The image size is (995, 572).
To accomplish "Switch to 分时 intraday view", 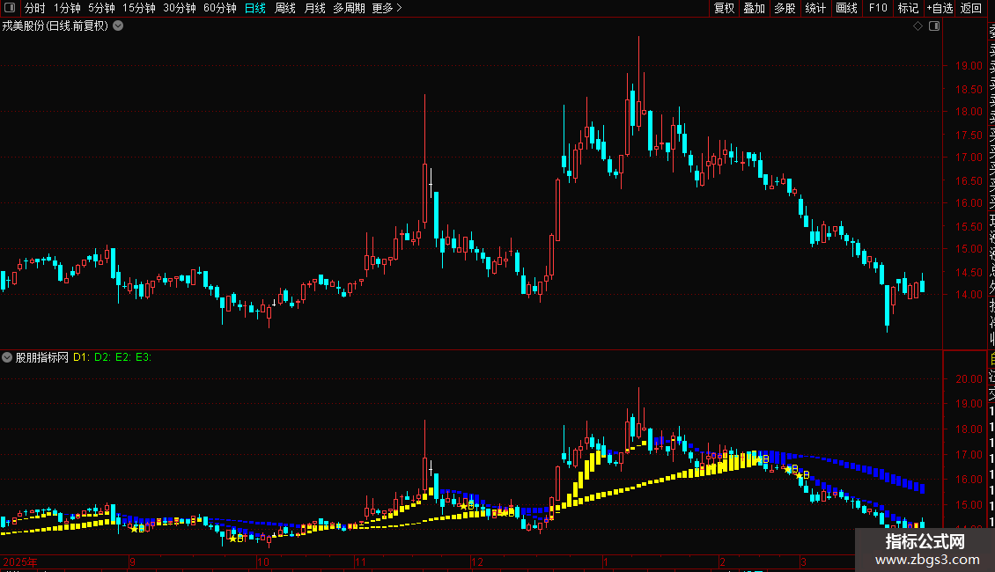I will (35, 8).
